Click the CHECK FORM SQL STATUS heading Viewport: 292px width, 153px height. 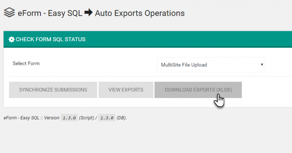click(x=50, y=39)
